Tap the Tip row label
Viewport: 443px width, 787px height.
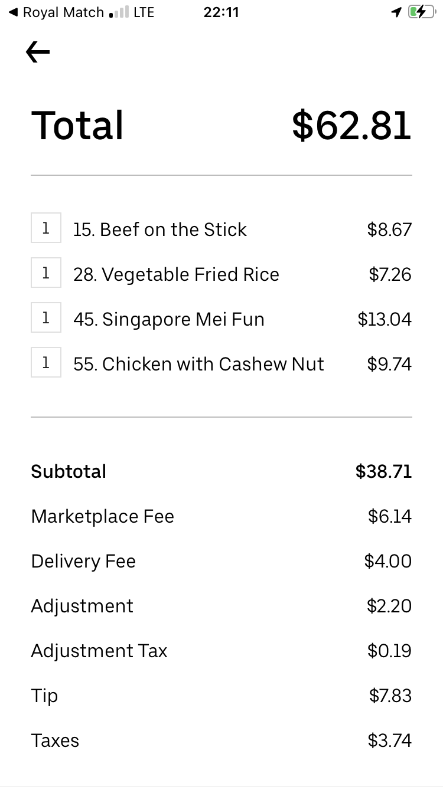tap(45, 696)
